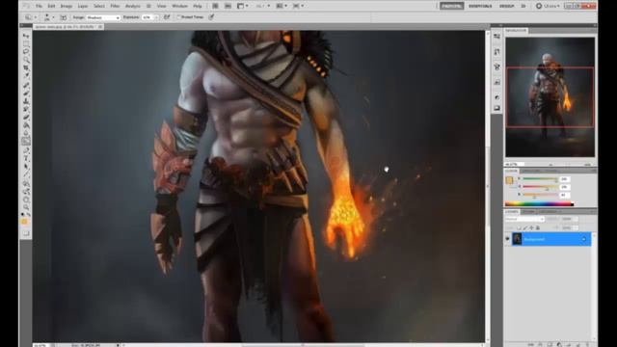Viewport: 617px width, 347px height.
Task: Open the Image menu
Action: [x=67, y=6]
